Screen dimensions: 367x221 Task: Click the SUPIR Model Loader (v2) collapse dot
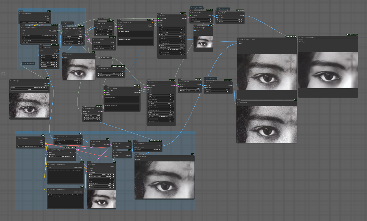coord(21,27)
